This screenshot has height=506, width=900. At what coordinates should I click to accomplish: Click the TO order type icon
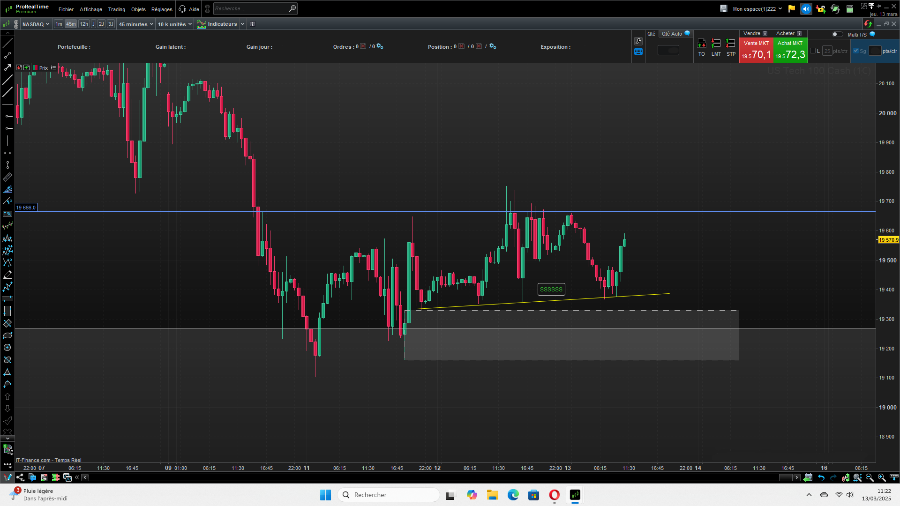[x=701, y=44]
